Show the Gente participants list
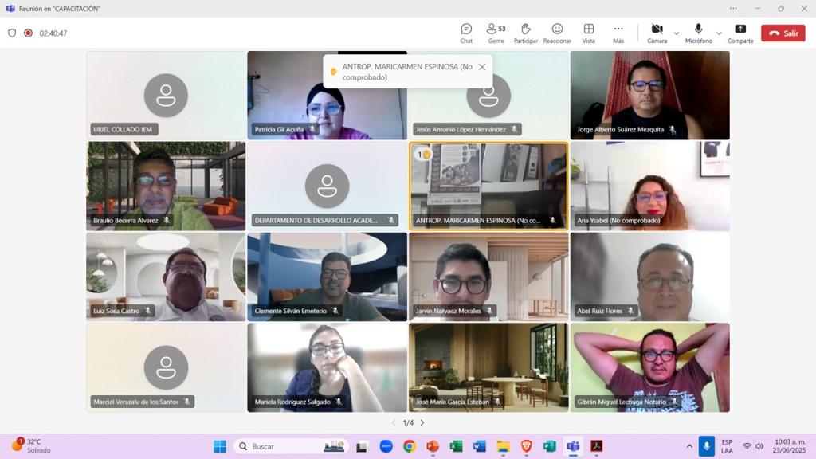The image size is (816, 459). [x=496, y=33]
